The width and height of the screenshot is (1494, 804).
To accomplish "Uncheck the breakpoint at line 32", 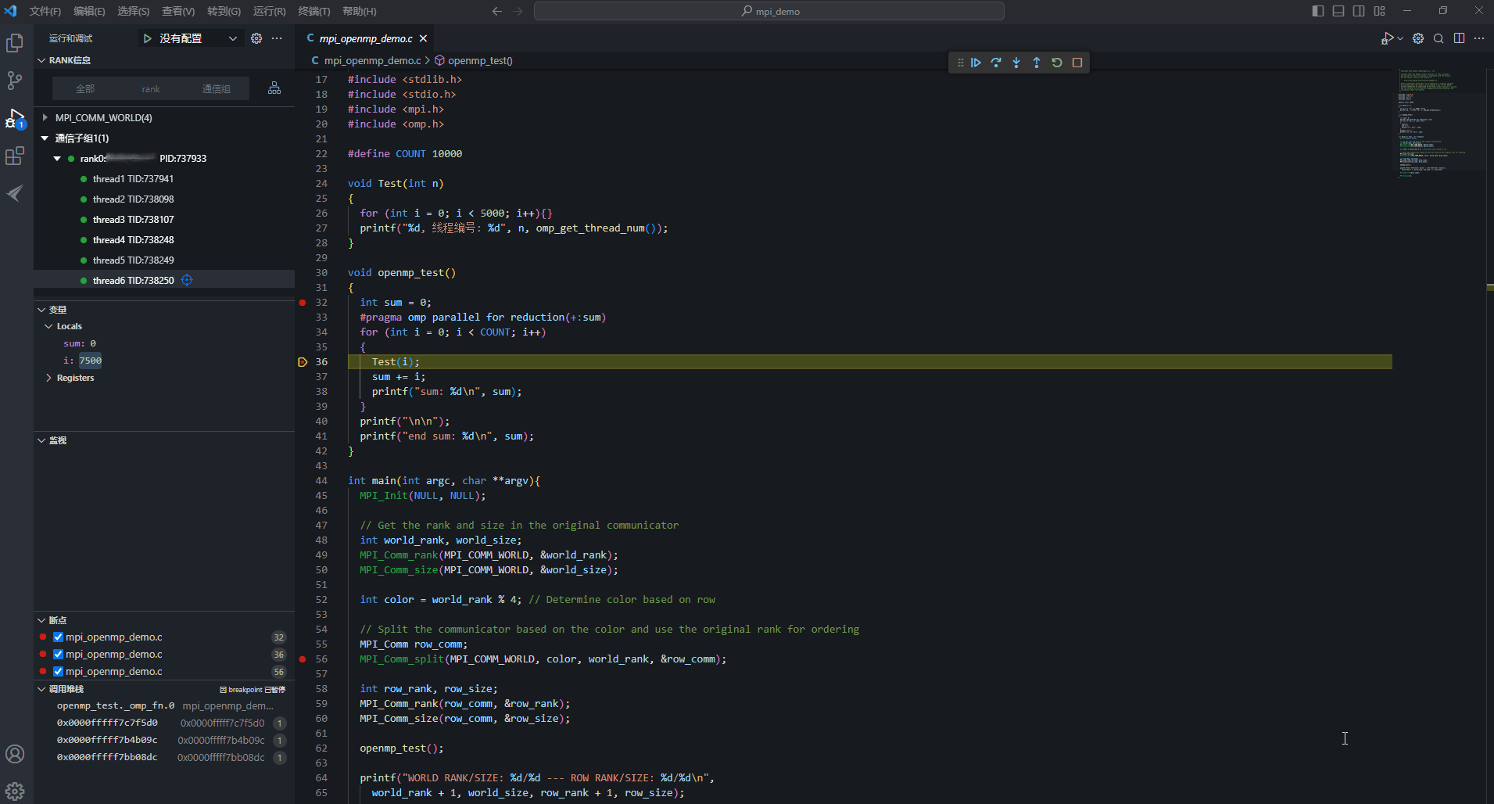I will (58, 637).
